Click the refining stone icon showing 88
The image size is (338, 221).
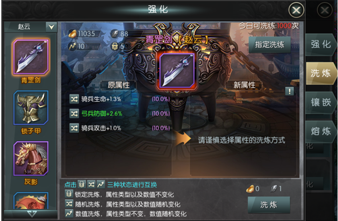[x=115, y=34]
